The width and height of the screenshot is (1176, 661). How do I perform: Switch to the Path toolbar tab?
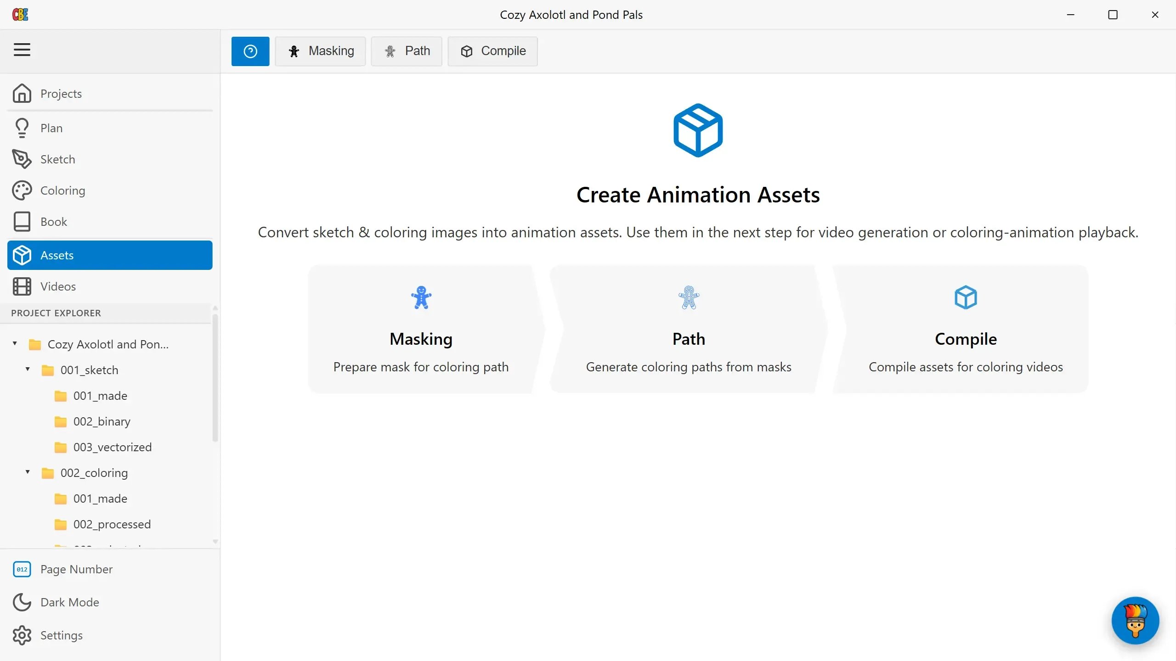click(407, 51)
